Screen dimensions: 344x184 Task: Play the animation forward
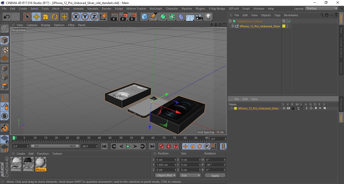coord(128,146)
